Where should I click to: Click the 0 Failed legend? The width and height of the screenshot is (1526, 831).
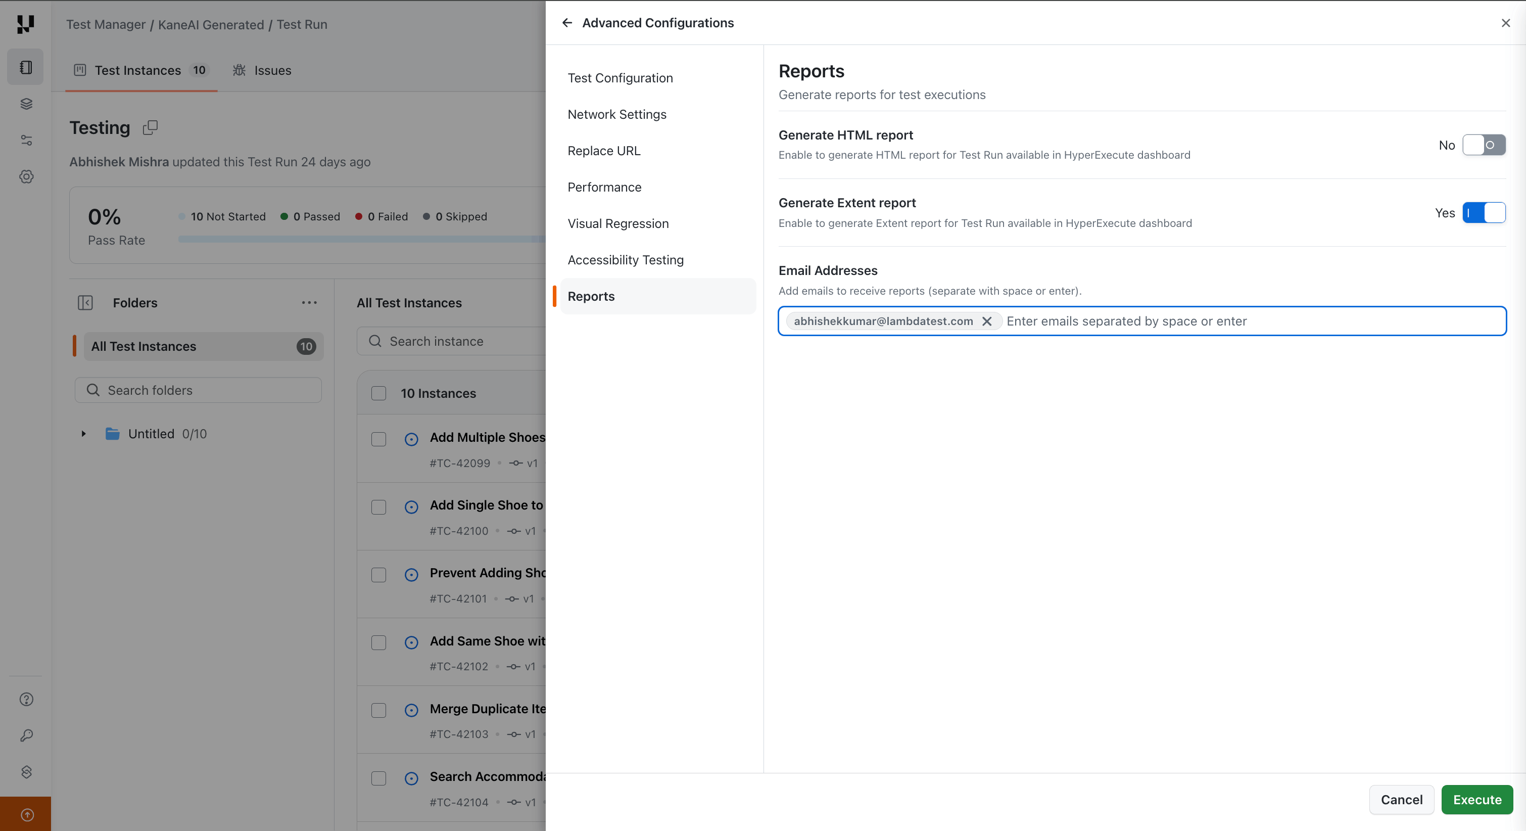(381, 216)
